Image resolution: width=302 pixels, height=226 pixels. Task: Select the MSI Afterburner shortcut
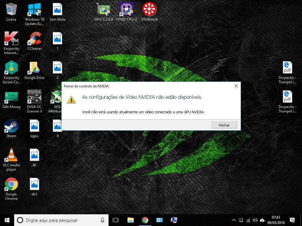point(55,102)
